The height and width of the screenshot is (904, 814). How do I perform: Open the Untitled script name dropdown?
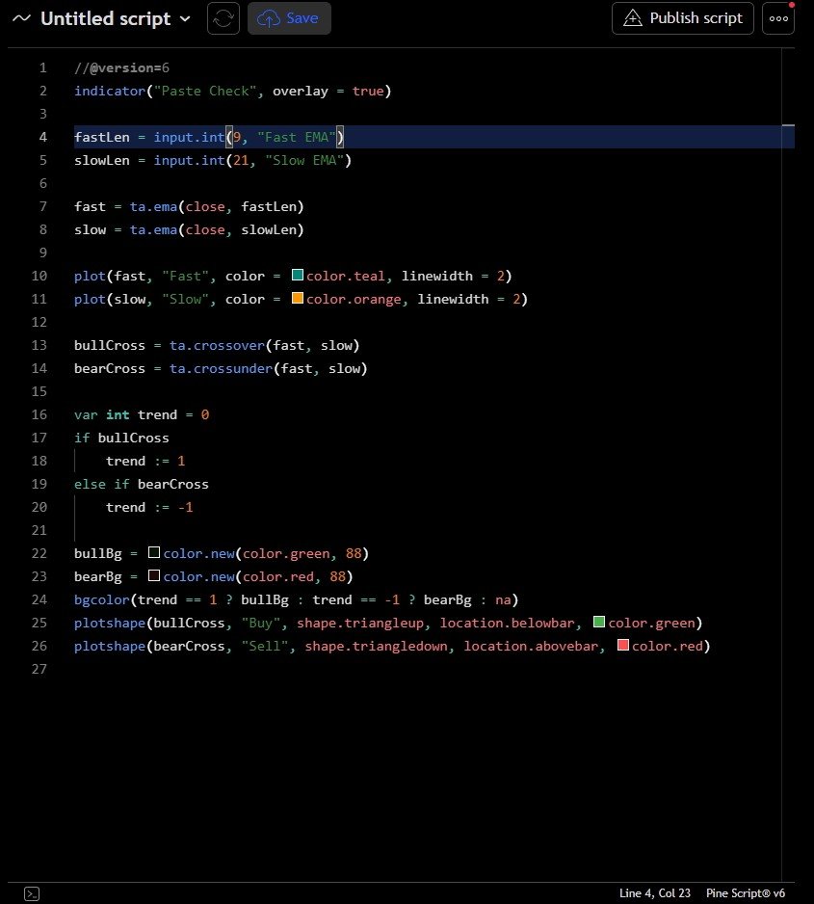pos(116,18)
